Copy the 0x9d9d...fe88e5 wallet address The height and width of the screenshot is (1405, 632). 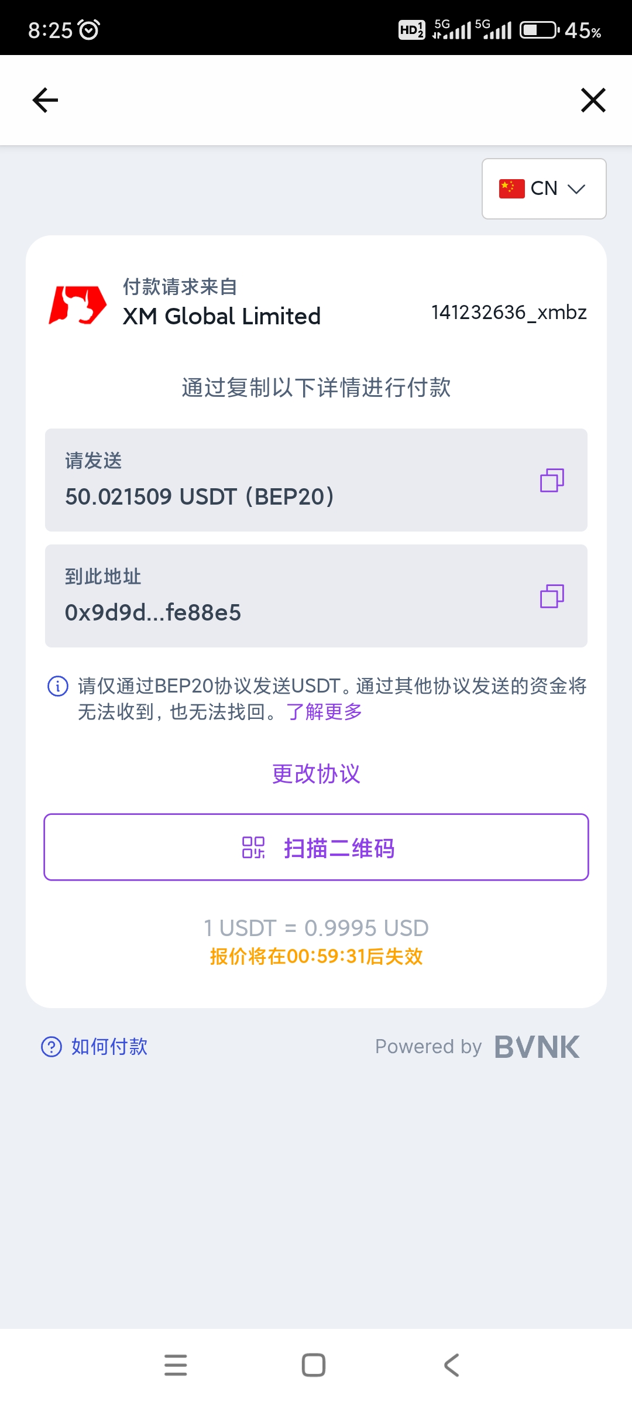[552, 596]
